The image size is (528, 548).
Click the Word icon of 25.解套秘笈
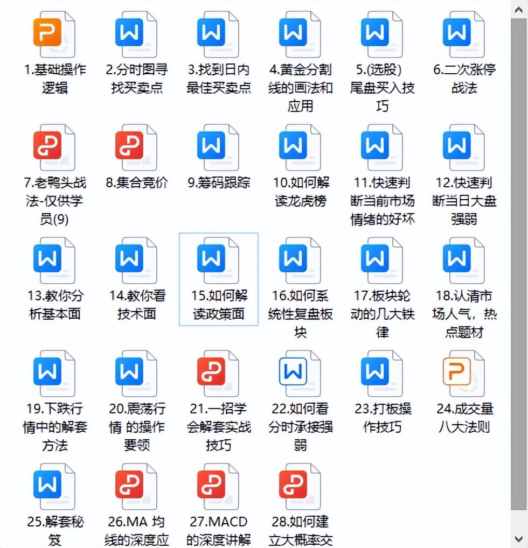pos(54,487)
